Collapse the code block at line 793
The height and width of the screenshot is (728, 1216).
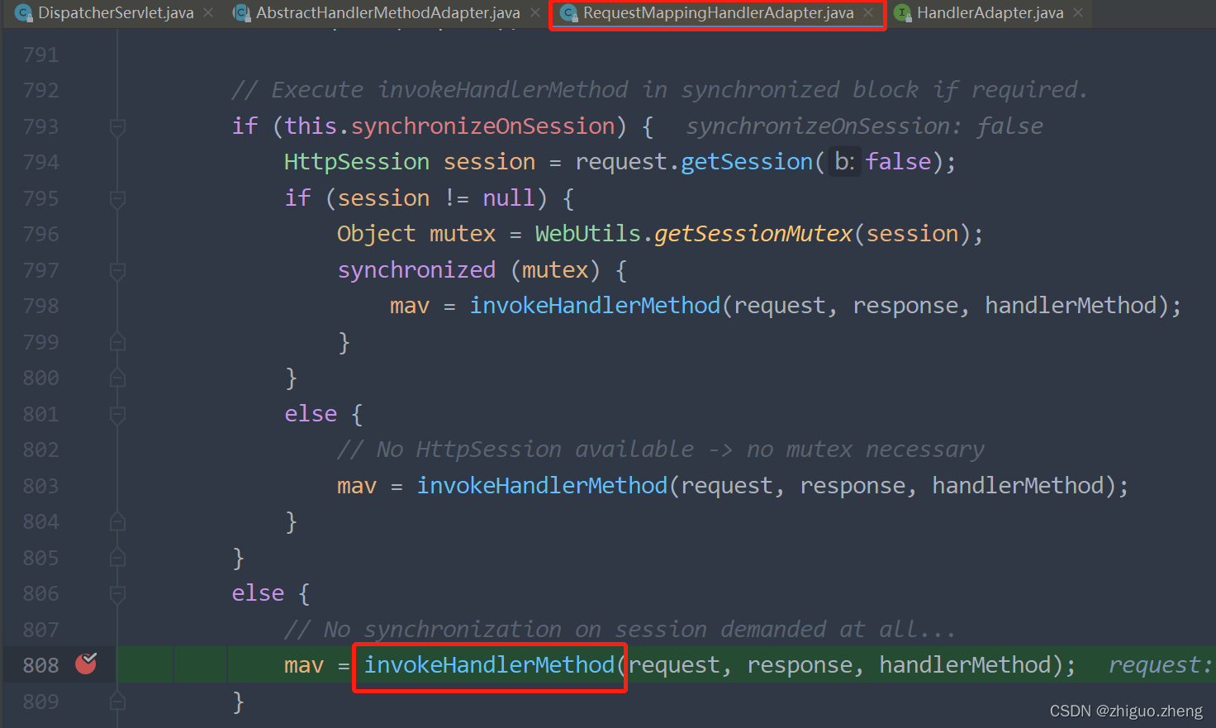point(117,127)
